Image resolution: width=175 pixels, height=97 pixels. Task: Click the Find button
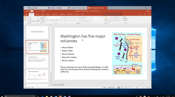[124, 17]
